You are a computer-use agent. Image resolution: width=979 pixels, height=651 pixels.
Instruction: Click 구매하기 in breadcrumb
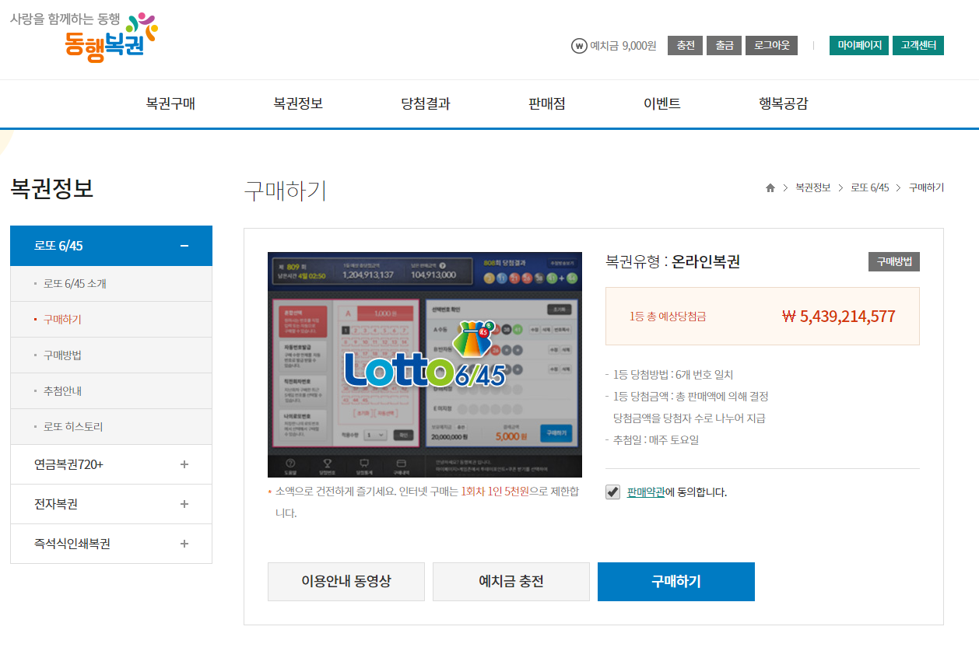(x=927, y=188)
